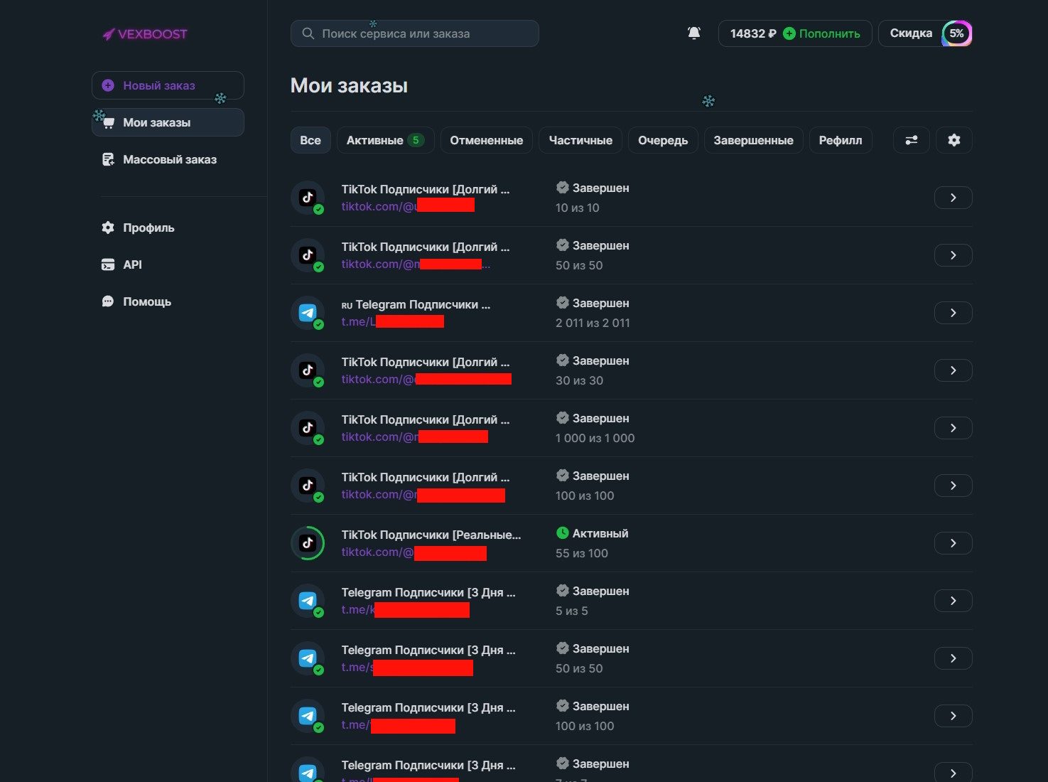Open the API section in sidebar
1048x782 pixels.
coord(132,264)
